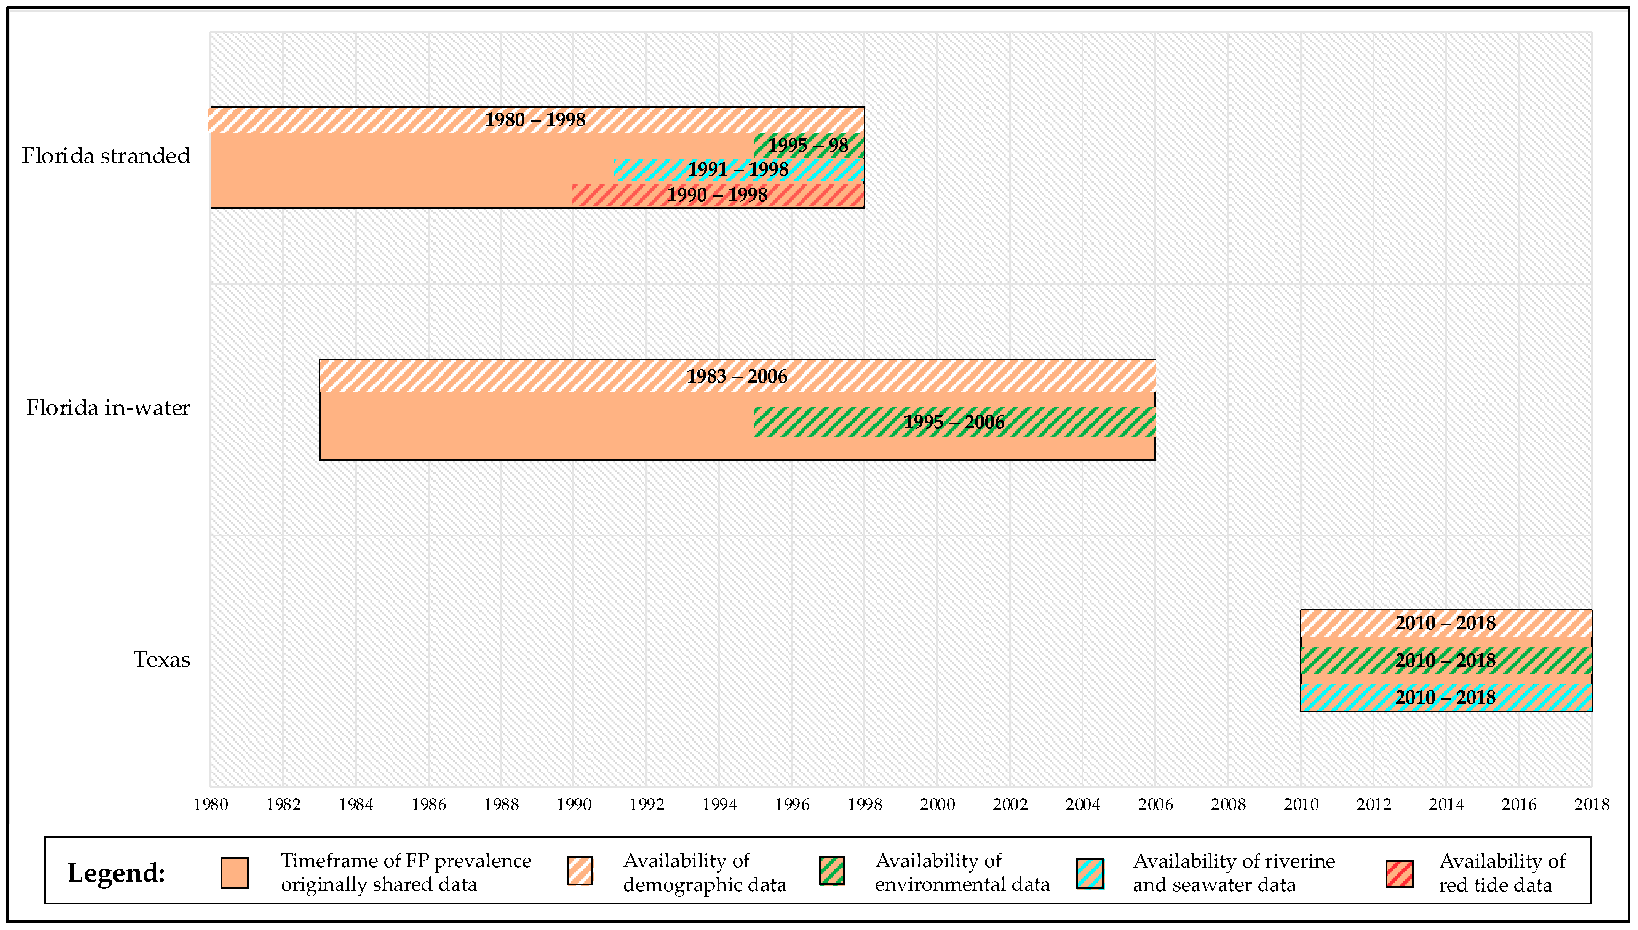This screenshot has height=930, width=1638.
Task: Click the Florida in-water axis label
Action: pos(108,408)
